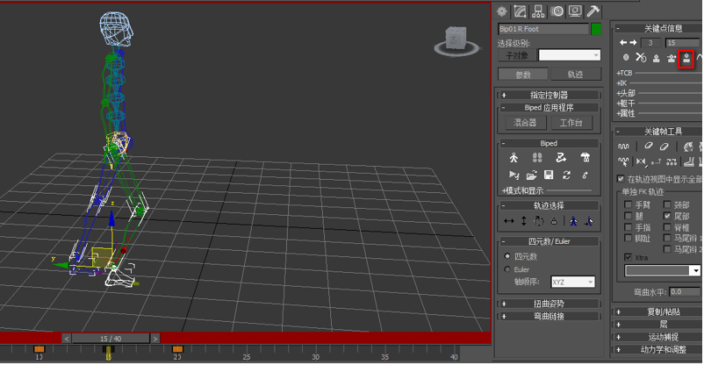Open the 轴顺序 XYZ axis order dropdown
Viewport: 704px width, 365px height.
573,282
